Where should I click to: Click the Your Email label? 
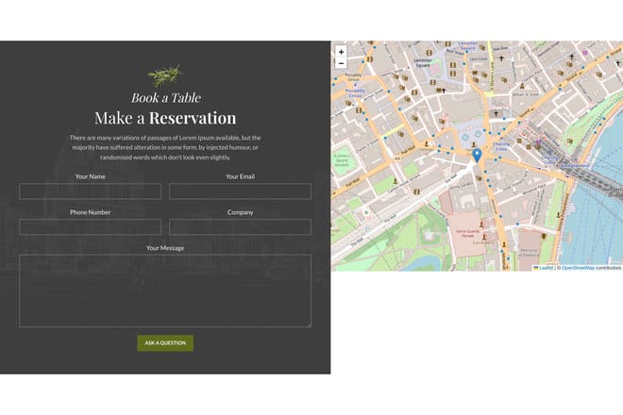[x=240, y=176]
